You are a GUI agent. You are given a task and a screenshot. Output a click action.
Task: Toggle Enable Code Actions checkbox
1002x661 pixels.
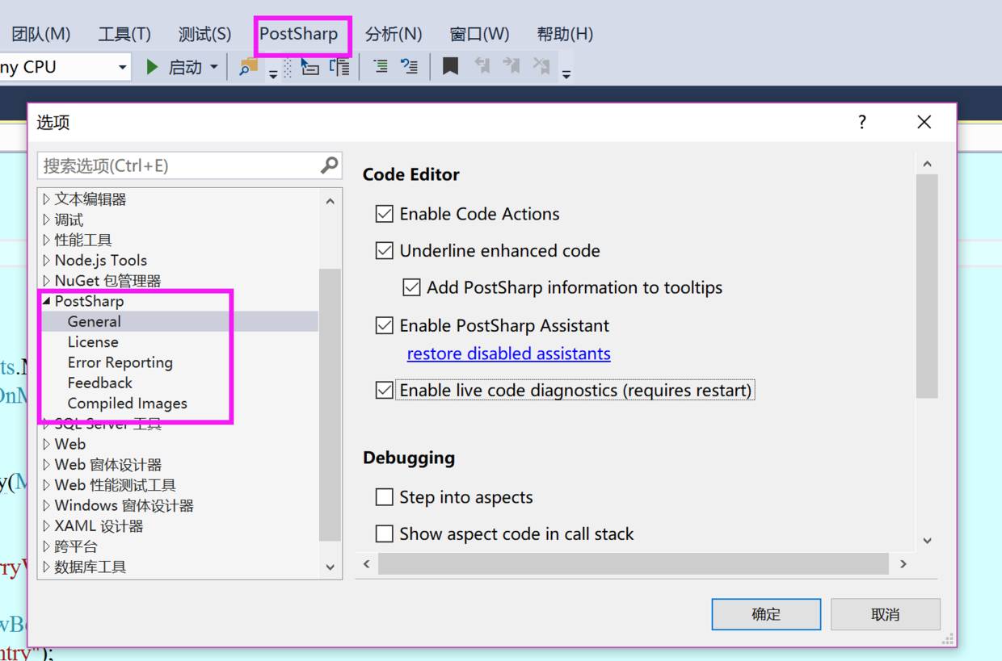385,214
